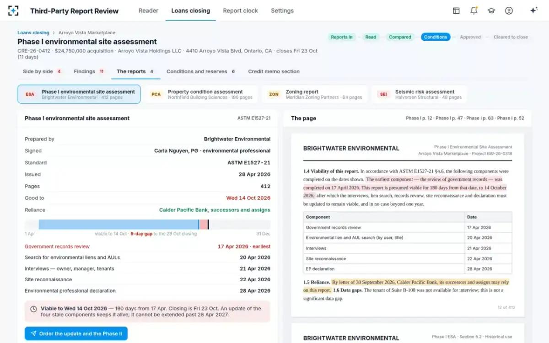Click the Compared stage pill
The width and height of the screenshot is (549, 343).
[x=400, y=37]
